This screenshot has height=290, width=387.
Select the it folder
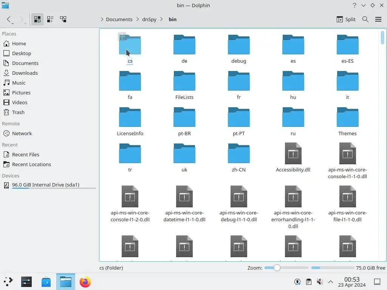coord(348,85)
